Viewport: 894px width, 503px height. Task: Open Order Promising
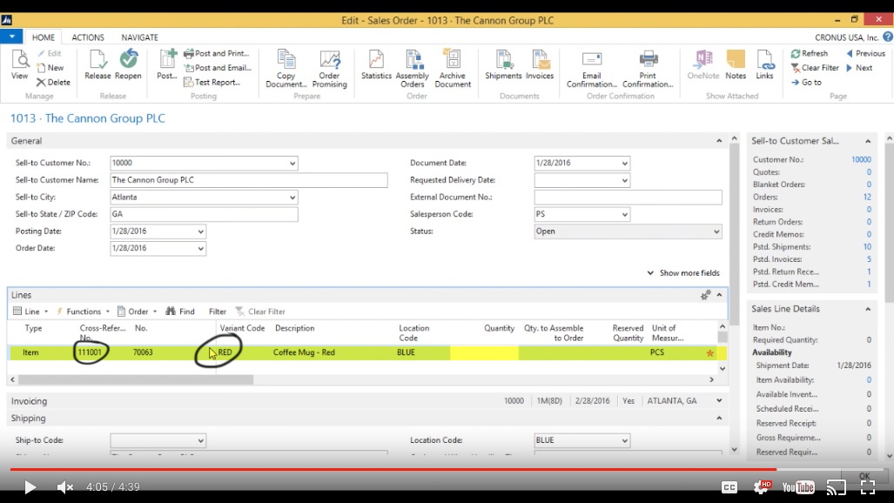tap(330, 69)
